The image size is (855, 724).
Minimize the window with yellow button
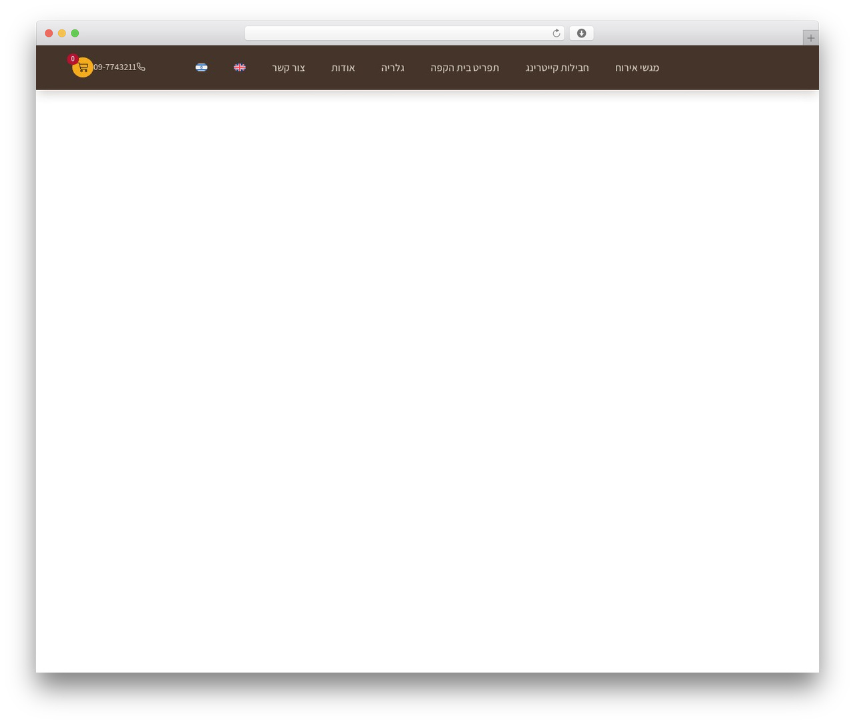(x=62, y=33)
